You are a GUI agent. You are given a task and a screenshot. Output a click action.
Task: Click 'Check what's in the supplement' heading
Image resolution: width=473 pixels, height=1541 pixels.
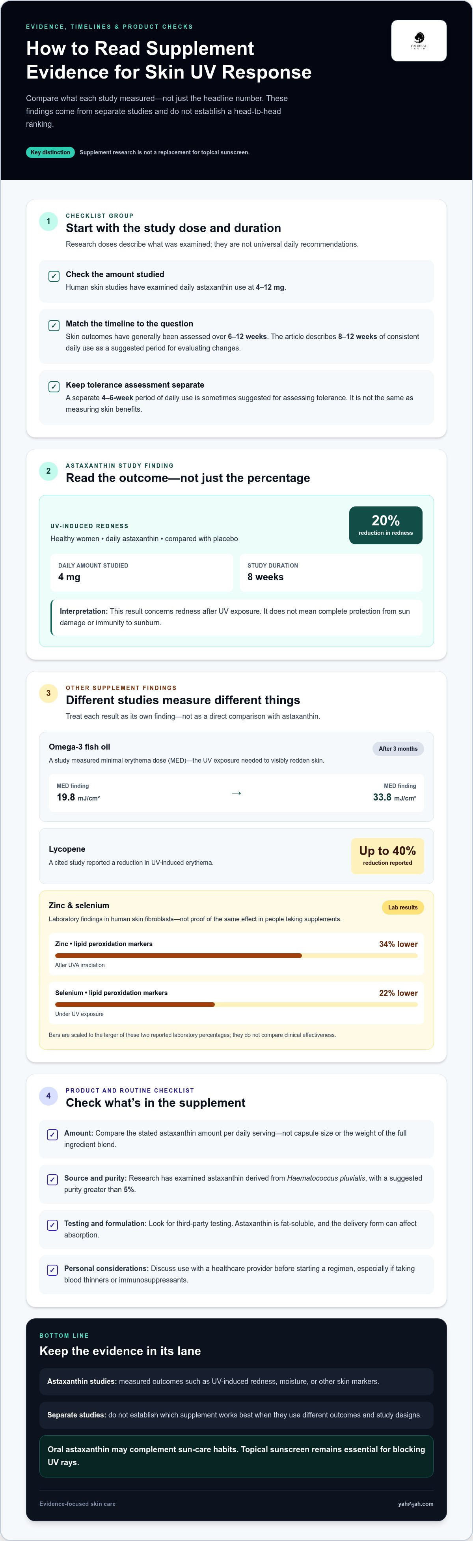(x=155, y=1102)
